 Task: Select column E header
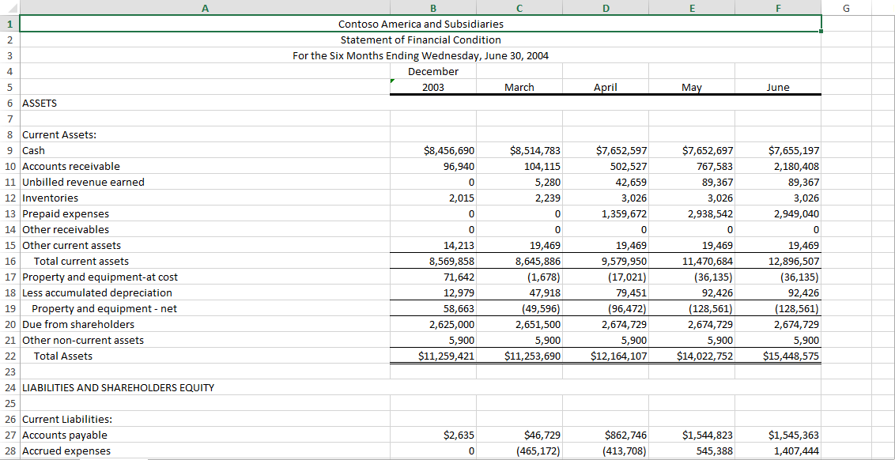point(692,7)
